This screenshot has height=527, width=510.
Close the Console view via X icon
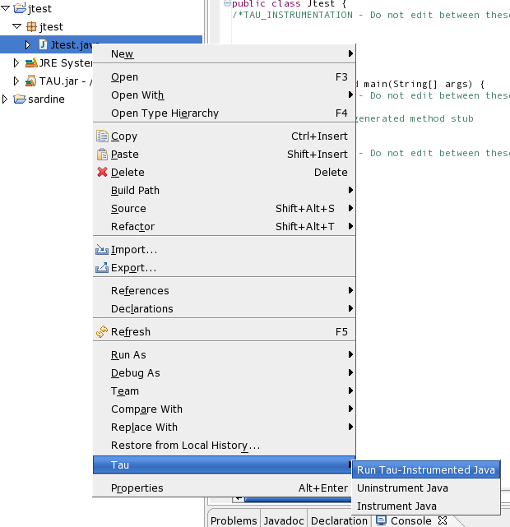click(443, 520)
